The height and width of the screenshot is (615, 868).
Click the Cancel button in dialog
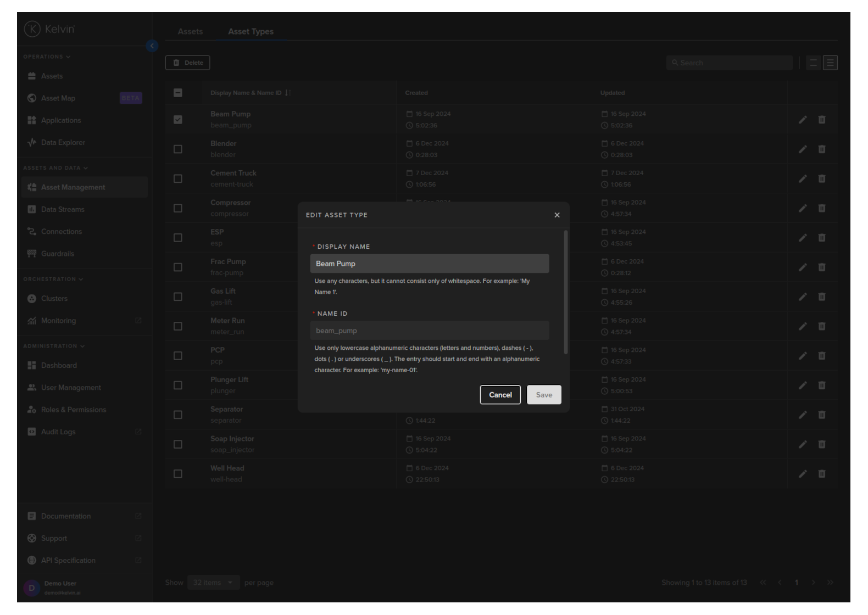(500, 395)
